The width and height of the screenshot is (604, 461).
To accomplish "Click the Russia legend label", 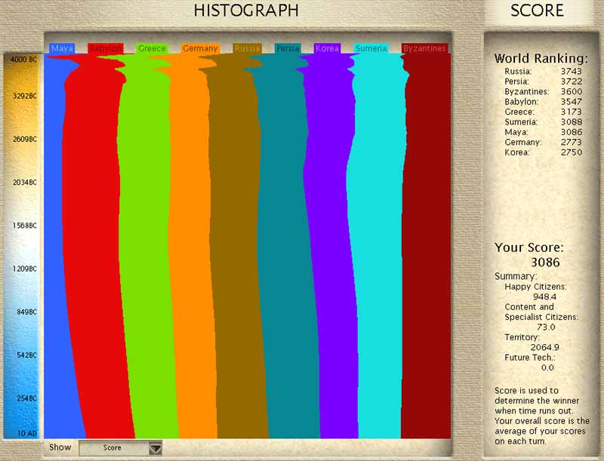I will point(248,48).
